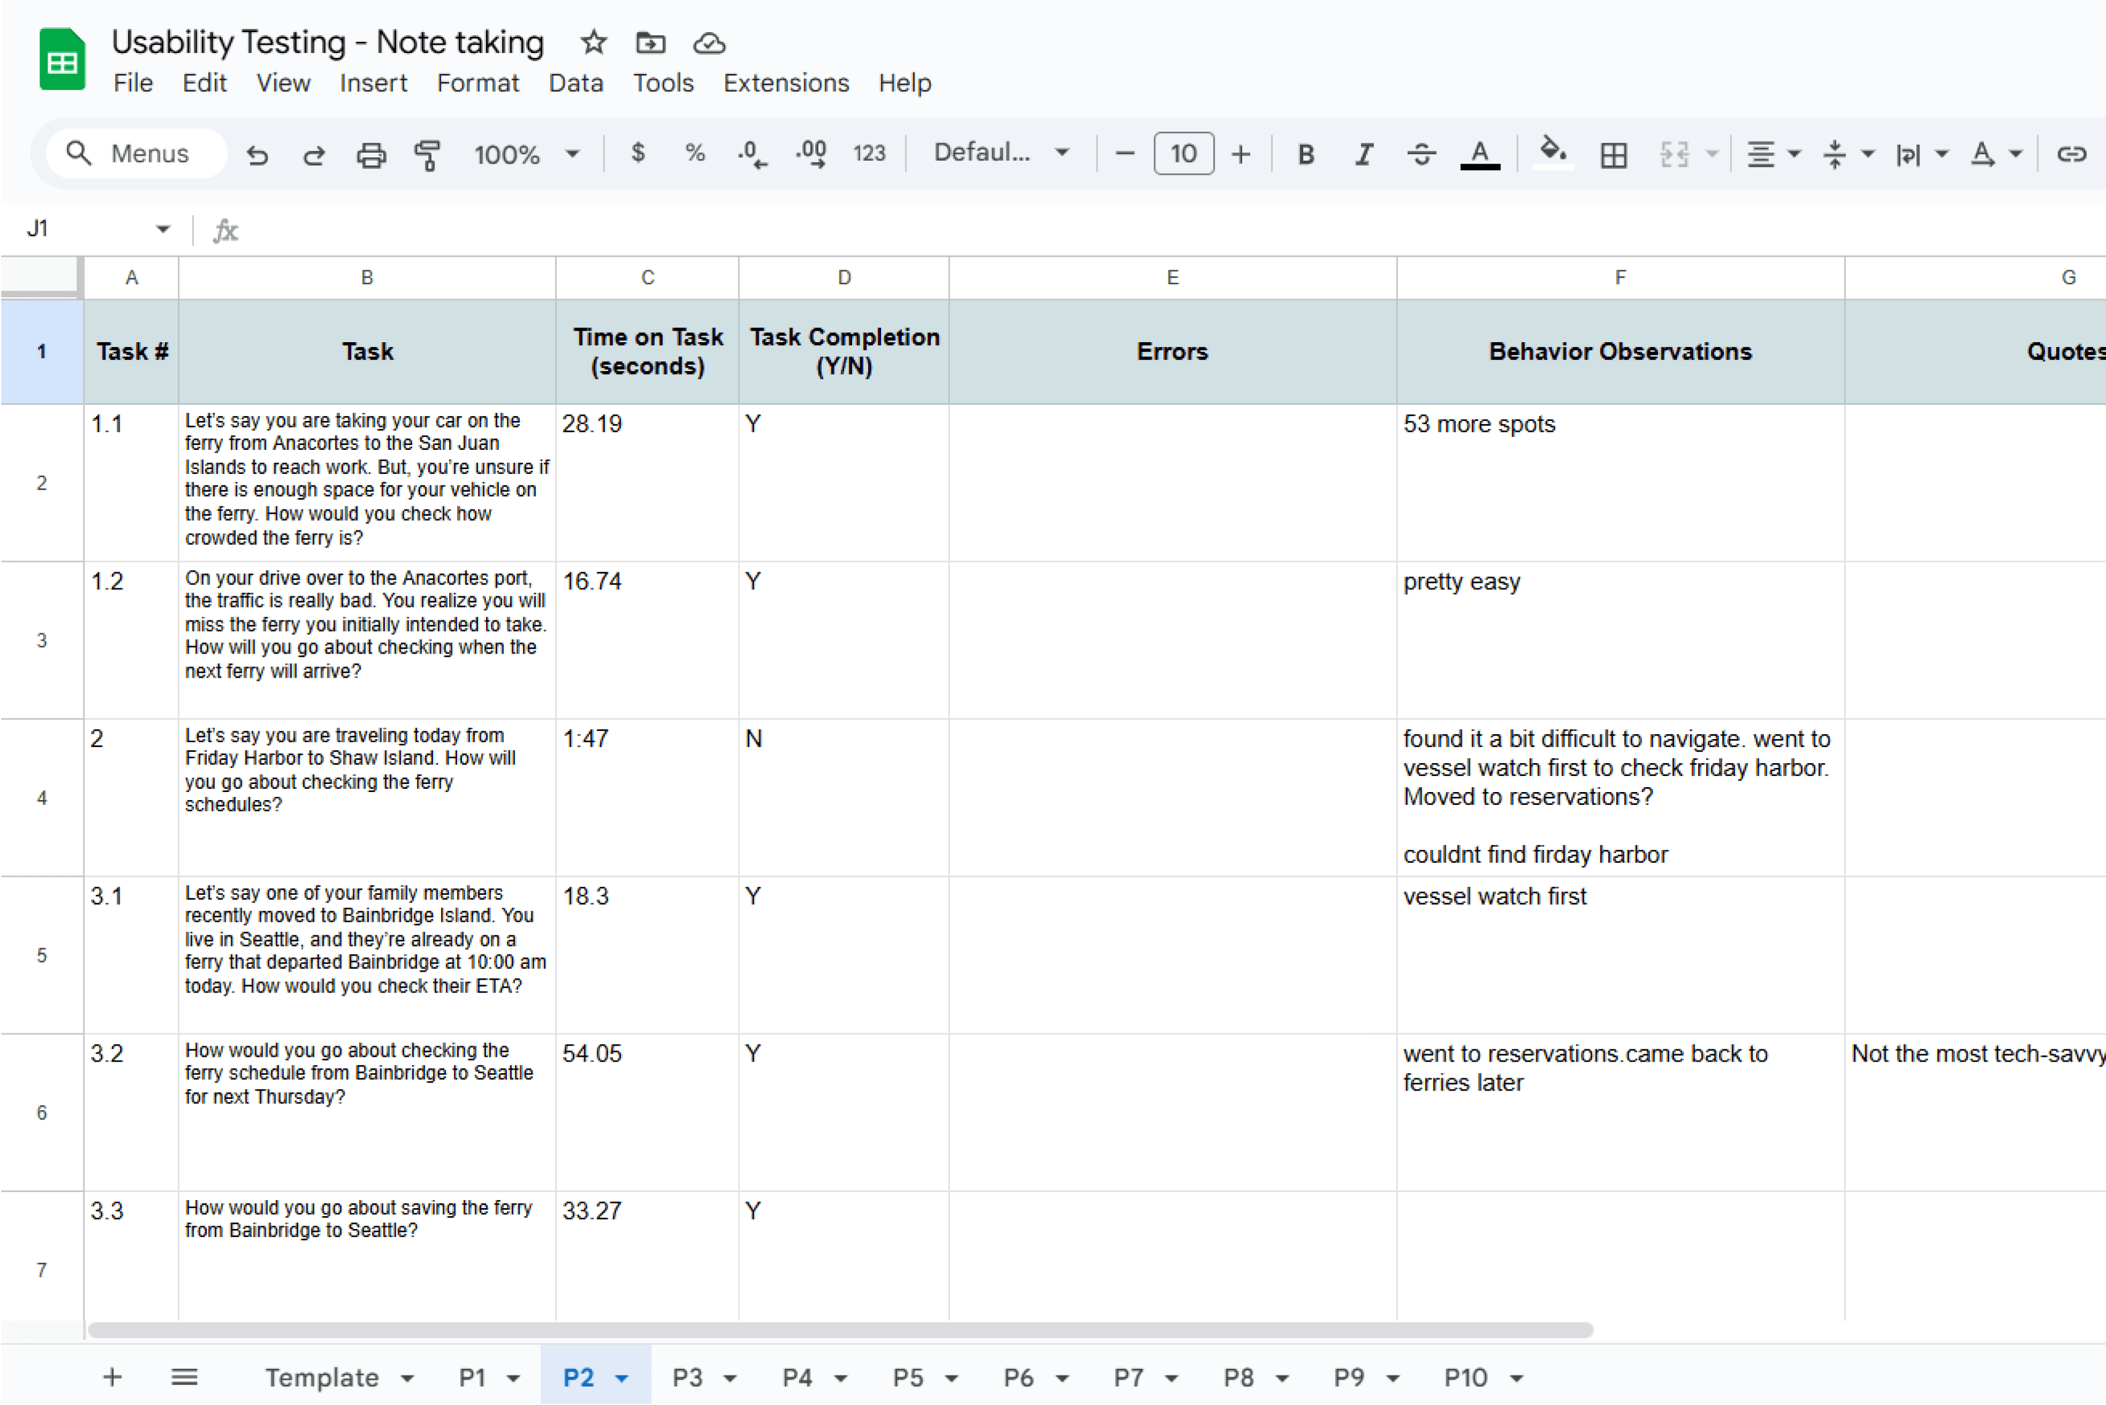
Task: Insert a link
Action: click(2071, 154)
